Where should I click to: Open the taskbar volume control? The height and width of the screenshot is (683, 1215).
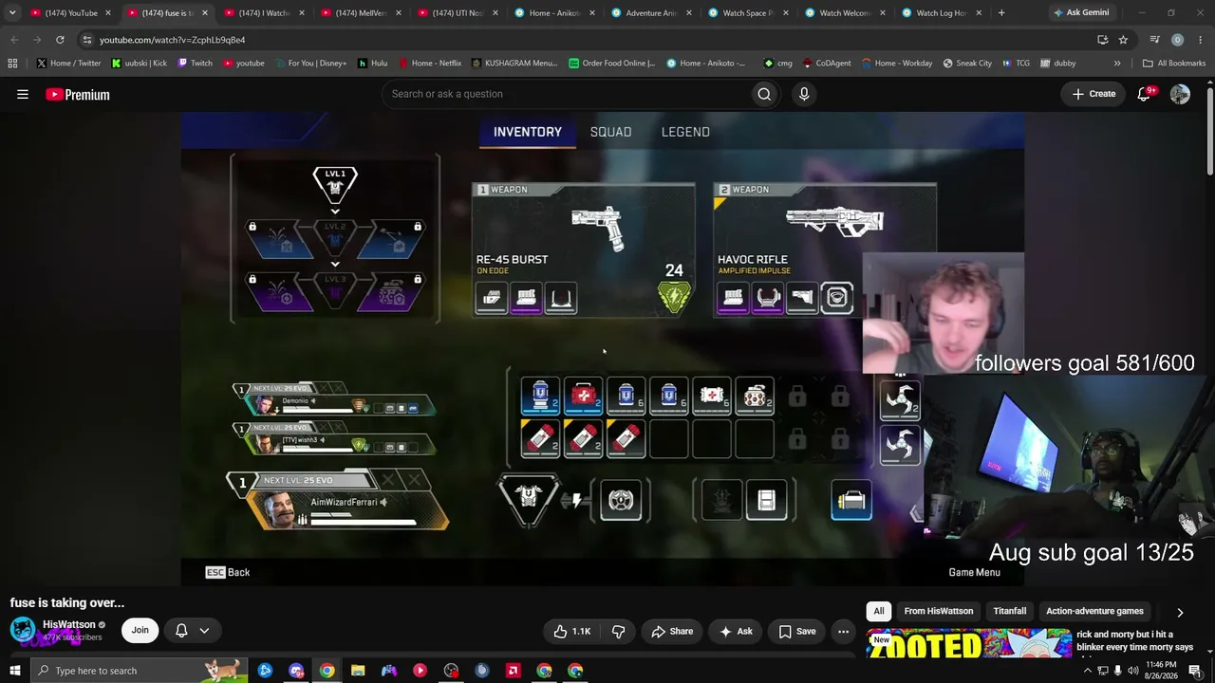(1132, 671)
